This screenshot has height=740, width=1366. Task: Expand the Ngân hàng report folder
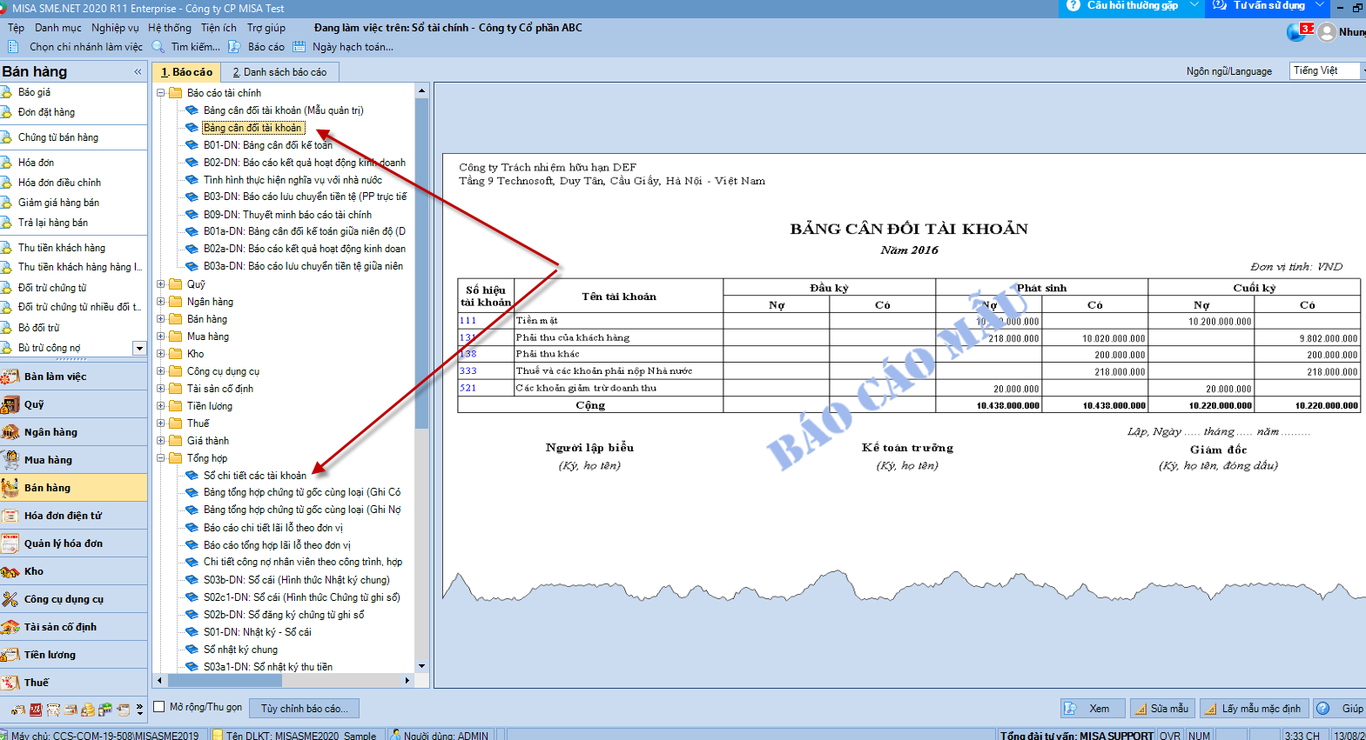[x=161, y=302]
